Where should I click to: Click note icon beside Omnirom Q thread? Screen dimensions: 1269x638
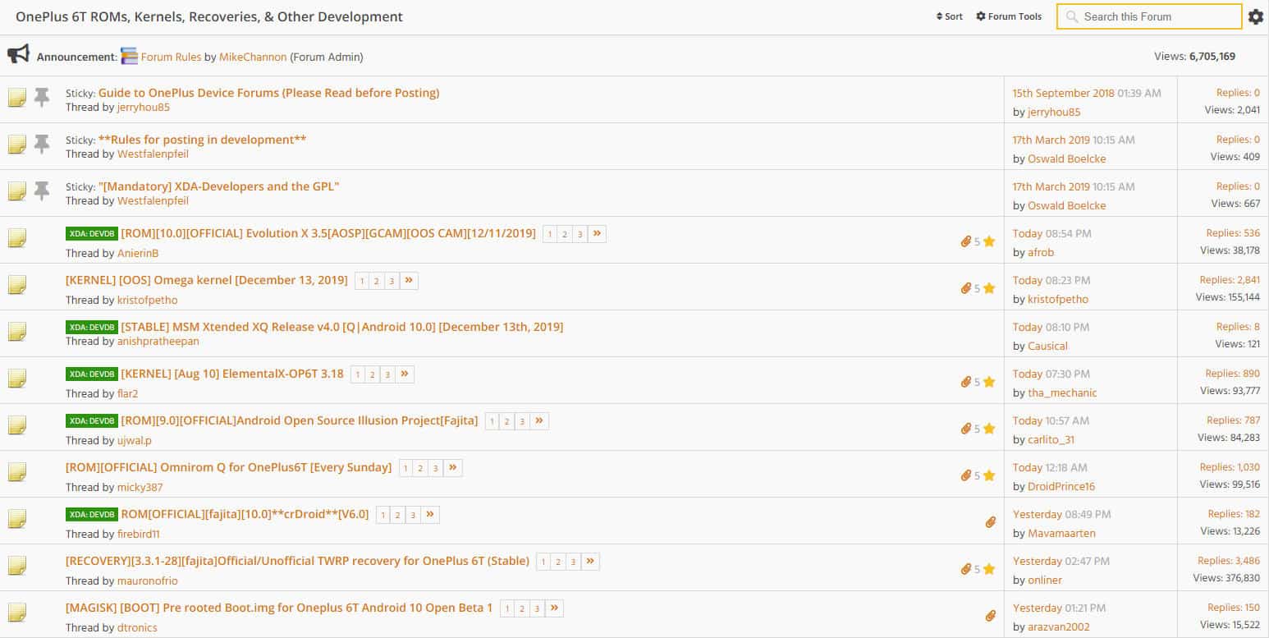[x=17, y=472]
